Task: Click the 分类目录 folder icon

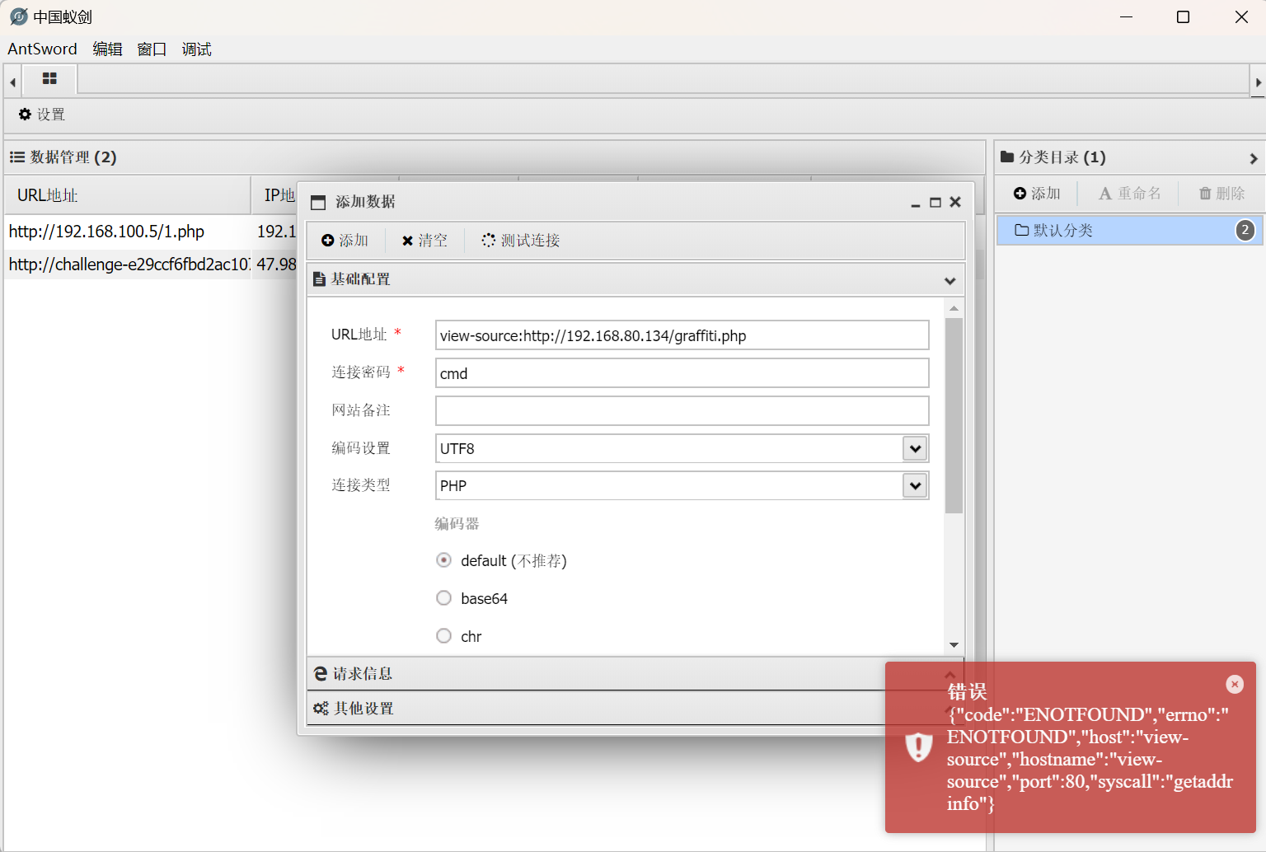Action: 1007,157
